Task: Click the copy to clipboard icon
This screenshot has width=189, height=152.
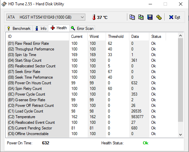Action: click(132, 17)
